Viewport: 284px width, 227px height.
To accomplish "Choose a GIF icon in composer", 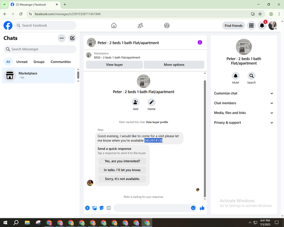I will click(108, 208).
